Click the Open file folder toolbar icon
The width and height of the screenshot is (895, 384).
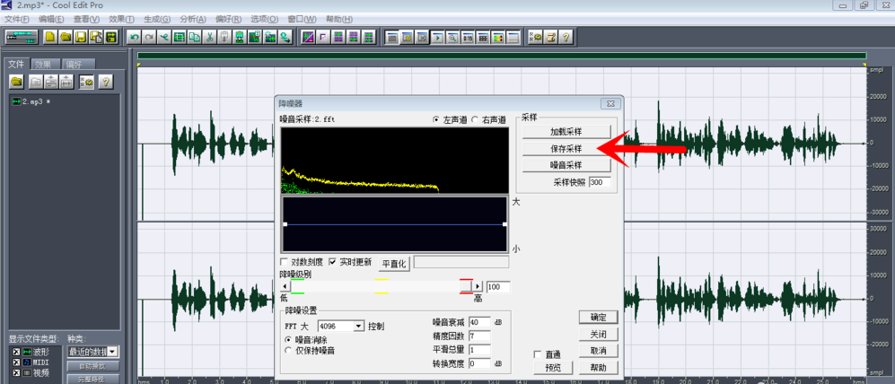coord(66,37)
